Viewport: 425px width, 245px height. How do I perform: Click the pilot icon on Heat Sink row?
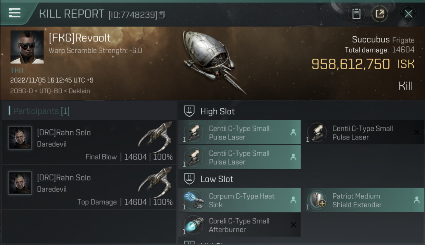coord(293,200)
